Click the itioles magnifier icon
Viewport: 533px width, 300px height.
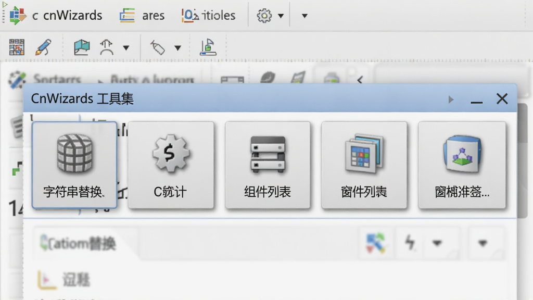pyautogui.click(x=190, y=16)
